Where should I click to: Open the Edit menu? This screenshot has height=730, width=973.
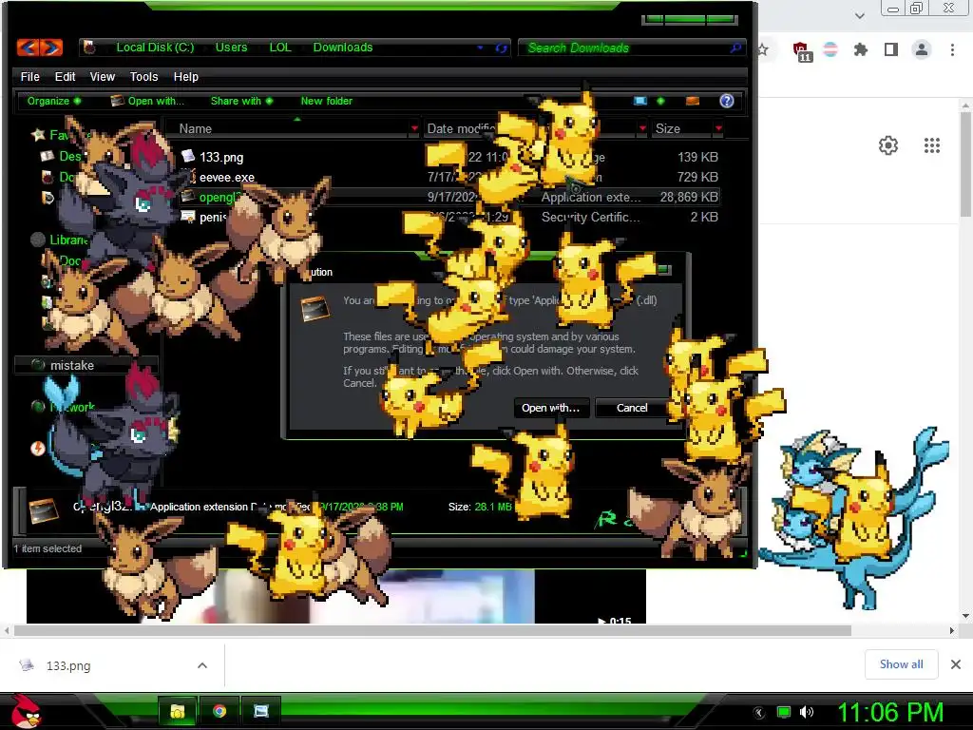[x=65, y=76]
